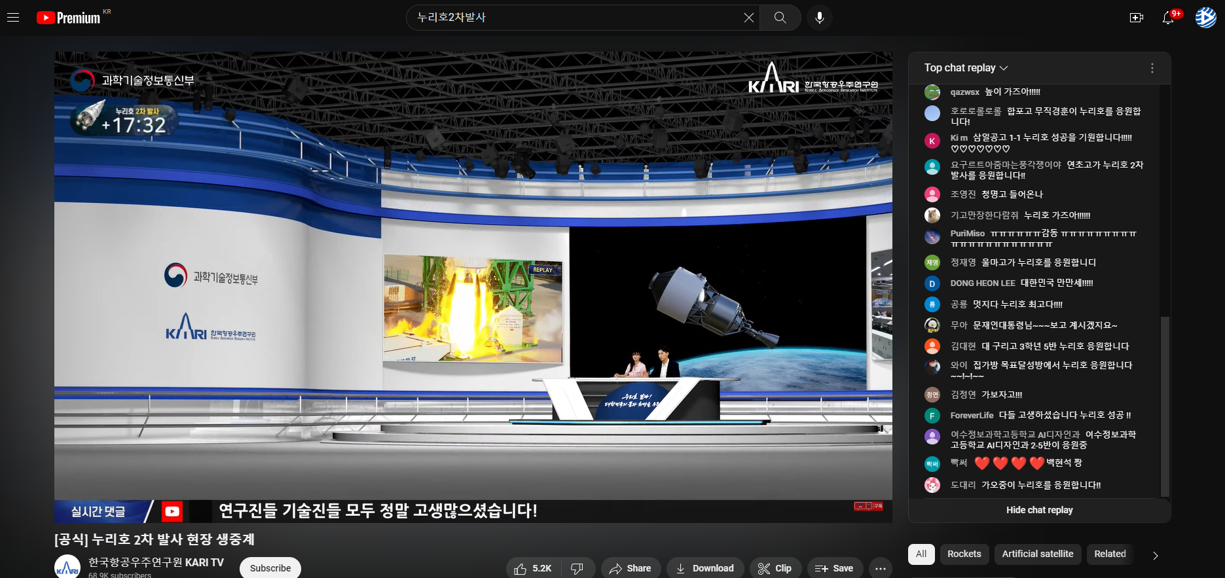Open channel name 한국항공우주연구원 KARI TV
The width and height of the screenshot is (1225, 578).
pyautogui.click(x=156, y=562)
